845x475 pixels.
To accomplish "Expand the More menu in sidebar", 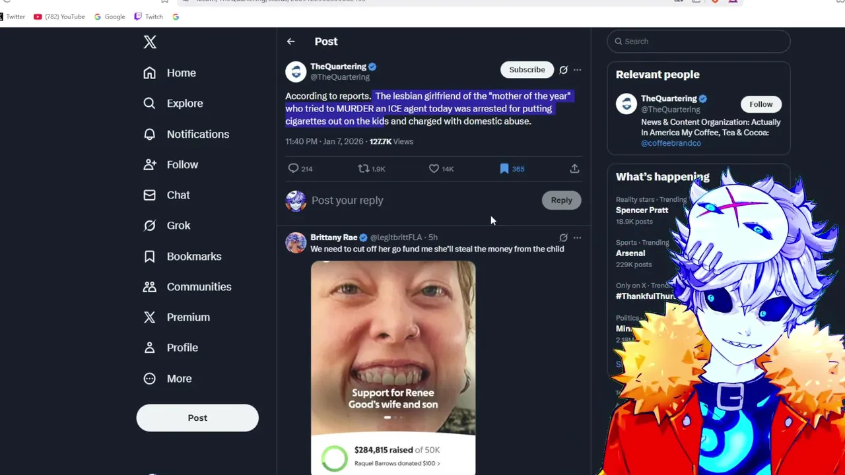I will coord(167,378).
